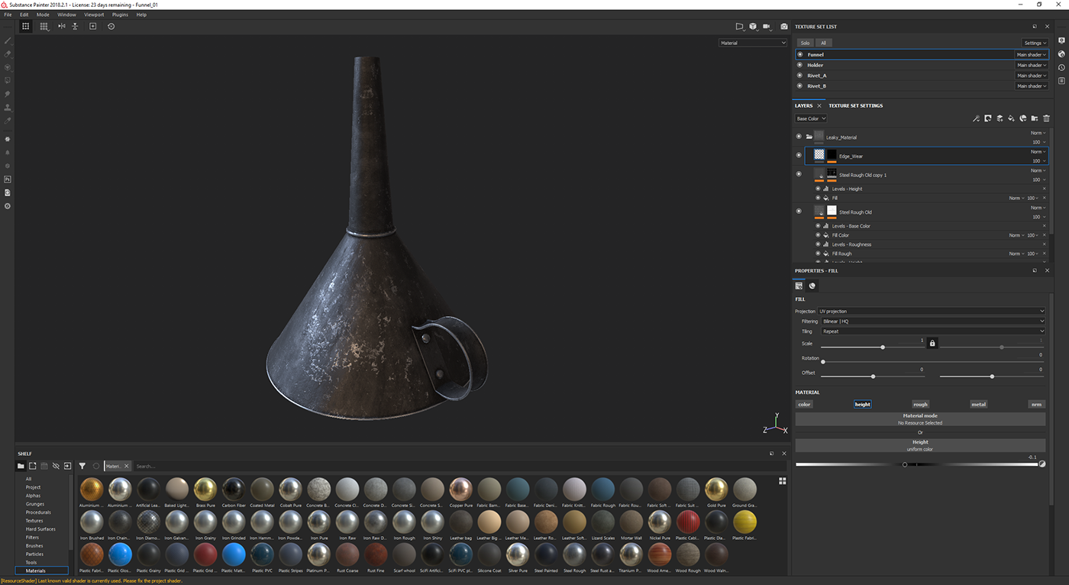The height and width of the screenshot is (585, 1069).
Task: Hide the Leaky_Material folder layer
Action: (x=799, y=137)
